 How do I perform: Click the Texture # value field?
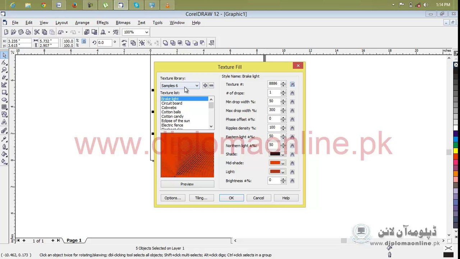(x=274, y=84)
